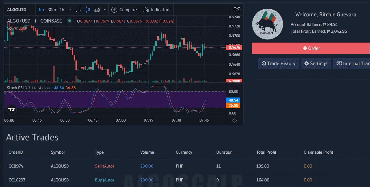Click the Algoscalp bull profile avatar

click(x=267, y=24)
